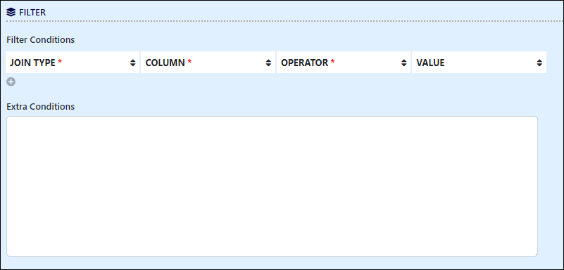Click the Extra Conditions label
The width and height of the screenshot is (564, 270).
41,107
